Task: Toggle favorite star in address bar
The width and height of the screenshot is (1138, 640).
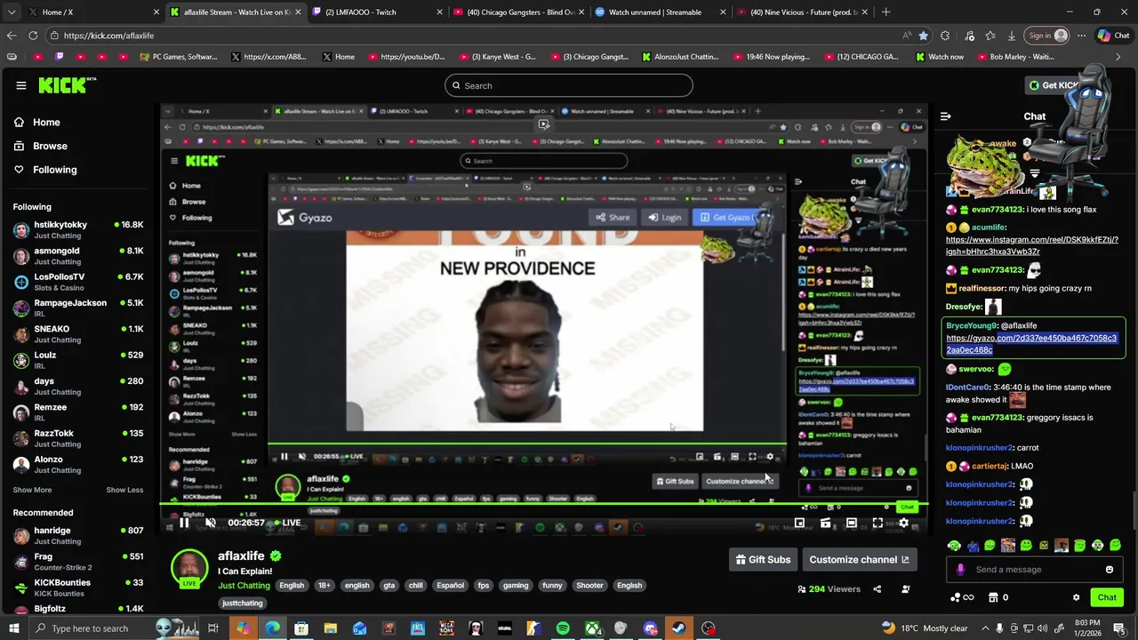Action: pyautogui.click(x=923, y=36)
